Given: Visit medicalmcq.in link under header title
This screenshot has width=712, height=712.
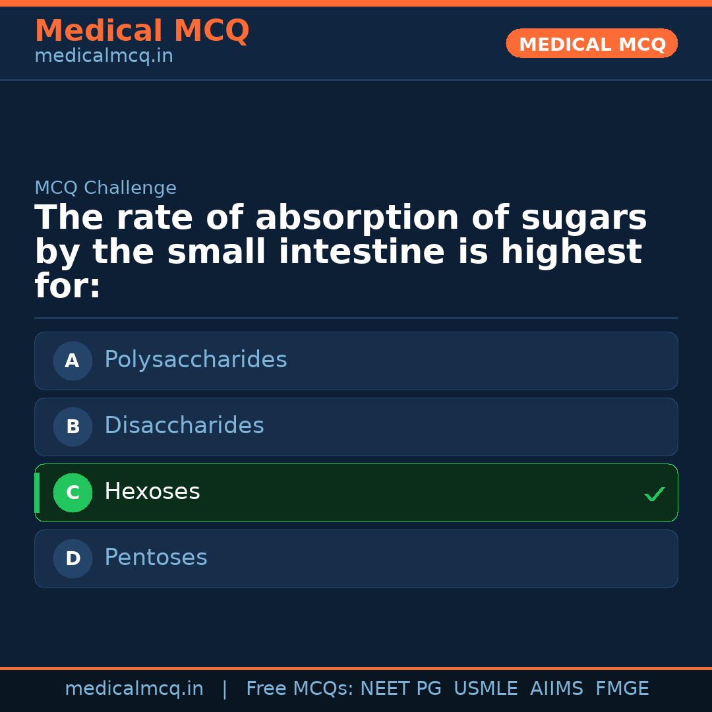Looking at the screenshot, I should point(104,57).
